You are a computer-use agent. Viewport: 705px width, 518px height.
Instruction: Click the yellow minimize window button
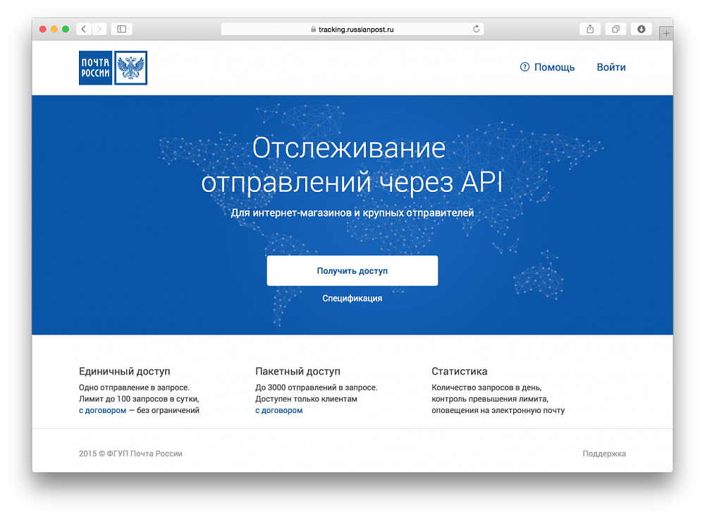click(x=54, y=29)
